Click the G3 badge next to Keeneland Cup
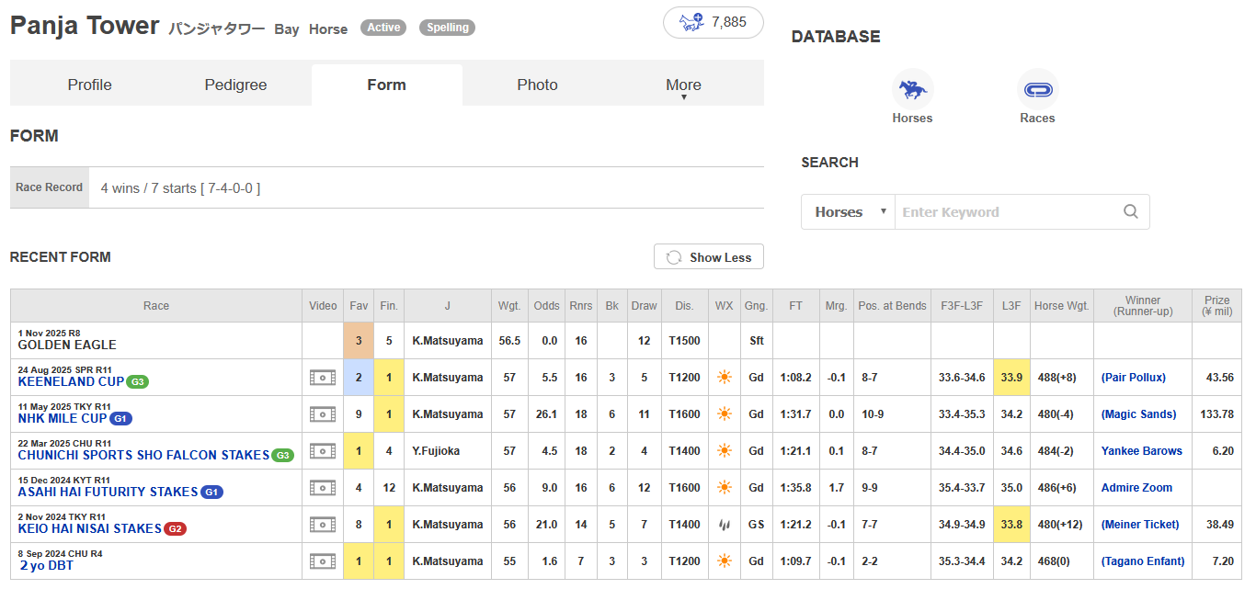Image resolution: width=1256 pixels, height=589 pixels. click(x=138, y=382)
